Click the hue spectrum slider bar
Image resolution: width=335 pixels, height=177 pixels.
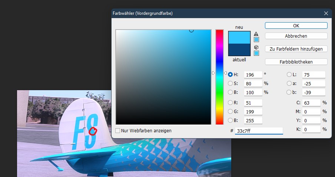(x=219, y=77)
